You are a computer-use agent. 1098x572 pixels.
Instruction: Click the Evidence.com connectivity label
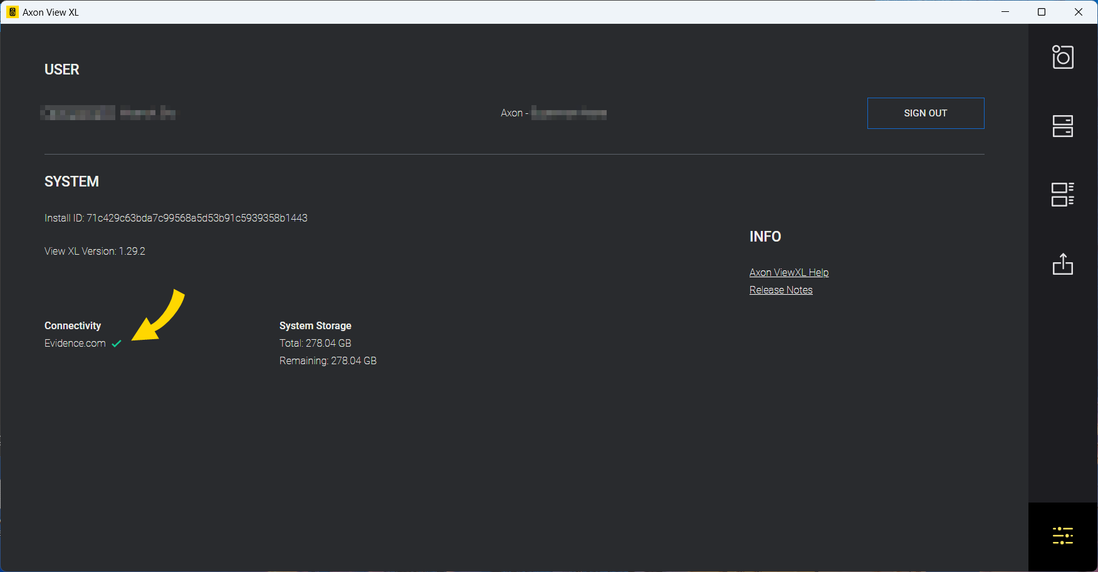click(75, 344)
